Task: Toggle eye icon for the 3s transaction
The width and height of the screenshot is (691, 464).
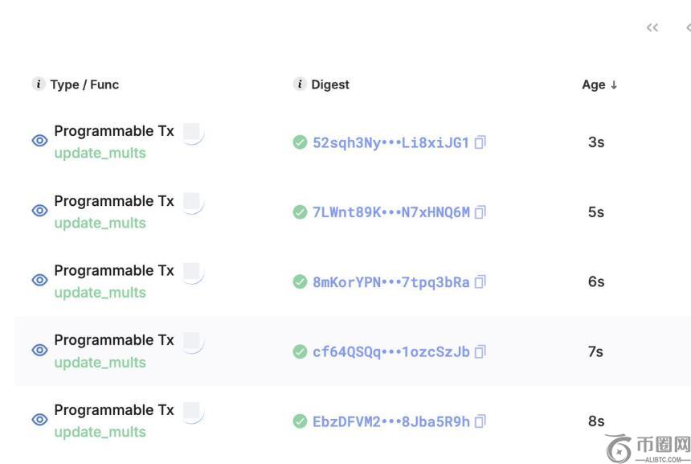Action: (39, 141)
